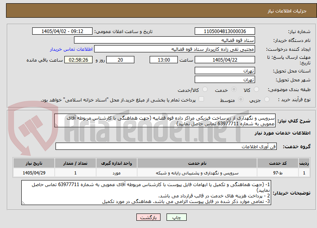This screenshot has width=317, height=228.
Task: Click the unit cell مورد
Action: 117,173
